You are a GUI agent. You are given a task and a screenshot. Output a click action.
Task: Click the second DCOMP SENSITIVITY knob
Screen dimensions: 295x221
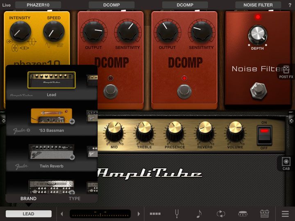[202, 32]
